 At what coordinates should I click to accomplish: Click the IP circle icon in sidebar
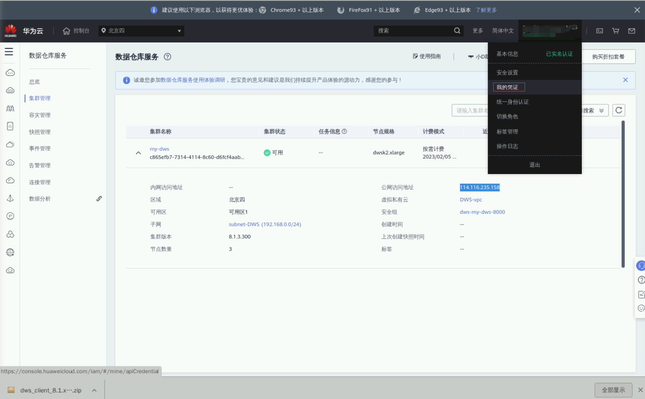pos(10,216)
